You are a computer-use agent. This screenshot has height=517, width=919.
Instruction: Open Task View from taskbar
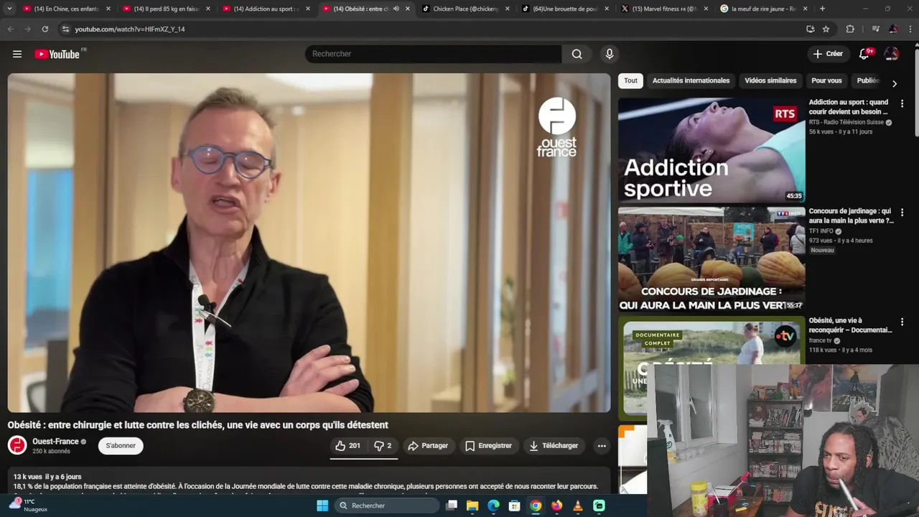452,506
